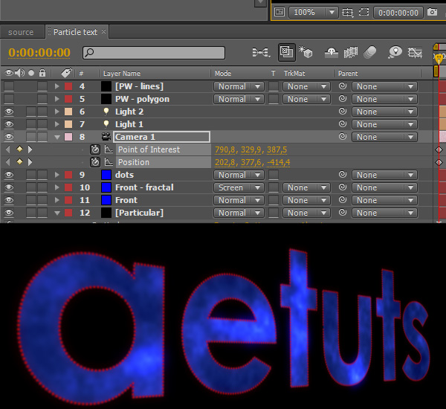
Task: Click the Choose grid and guide options icon
Action: 348,12
